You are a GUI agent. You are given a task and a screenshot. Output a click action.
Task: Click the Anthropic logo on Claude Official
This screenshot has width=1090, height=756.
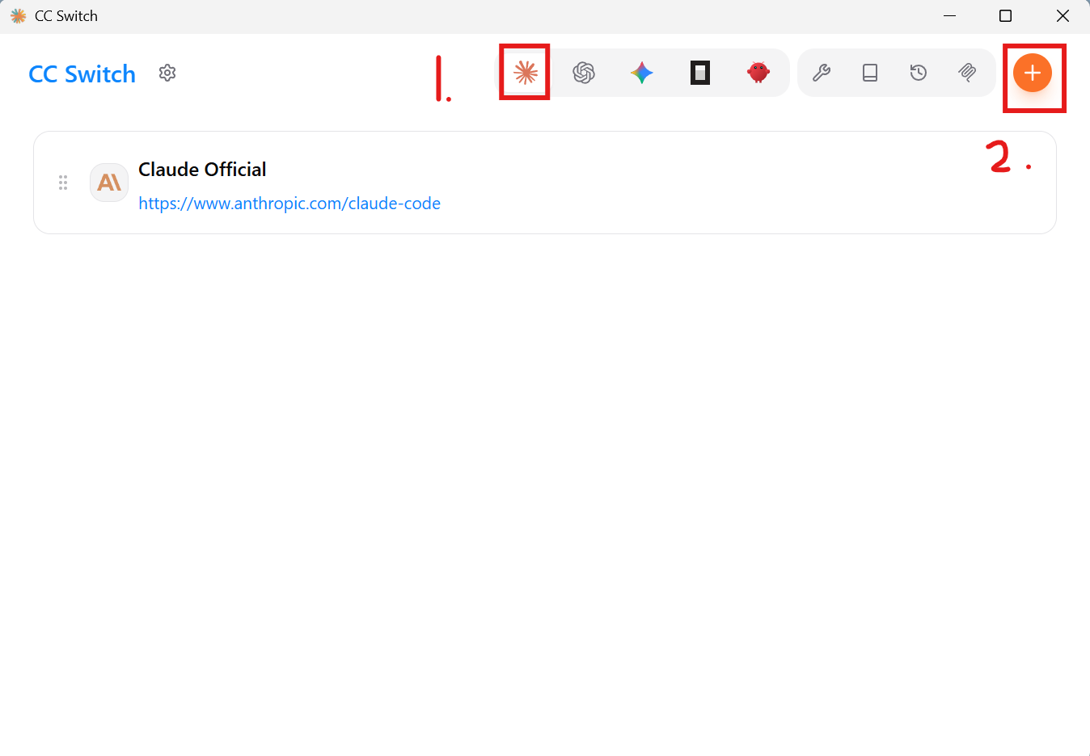(x=109, y=183)
